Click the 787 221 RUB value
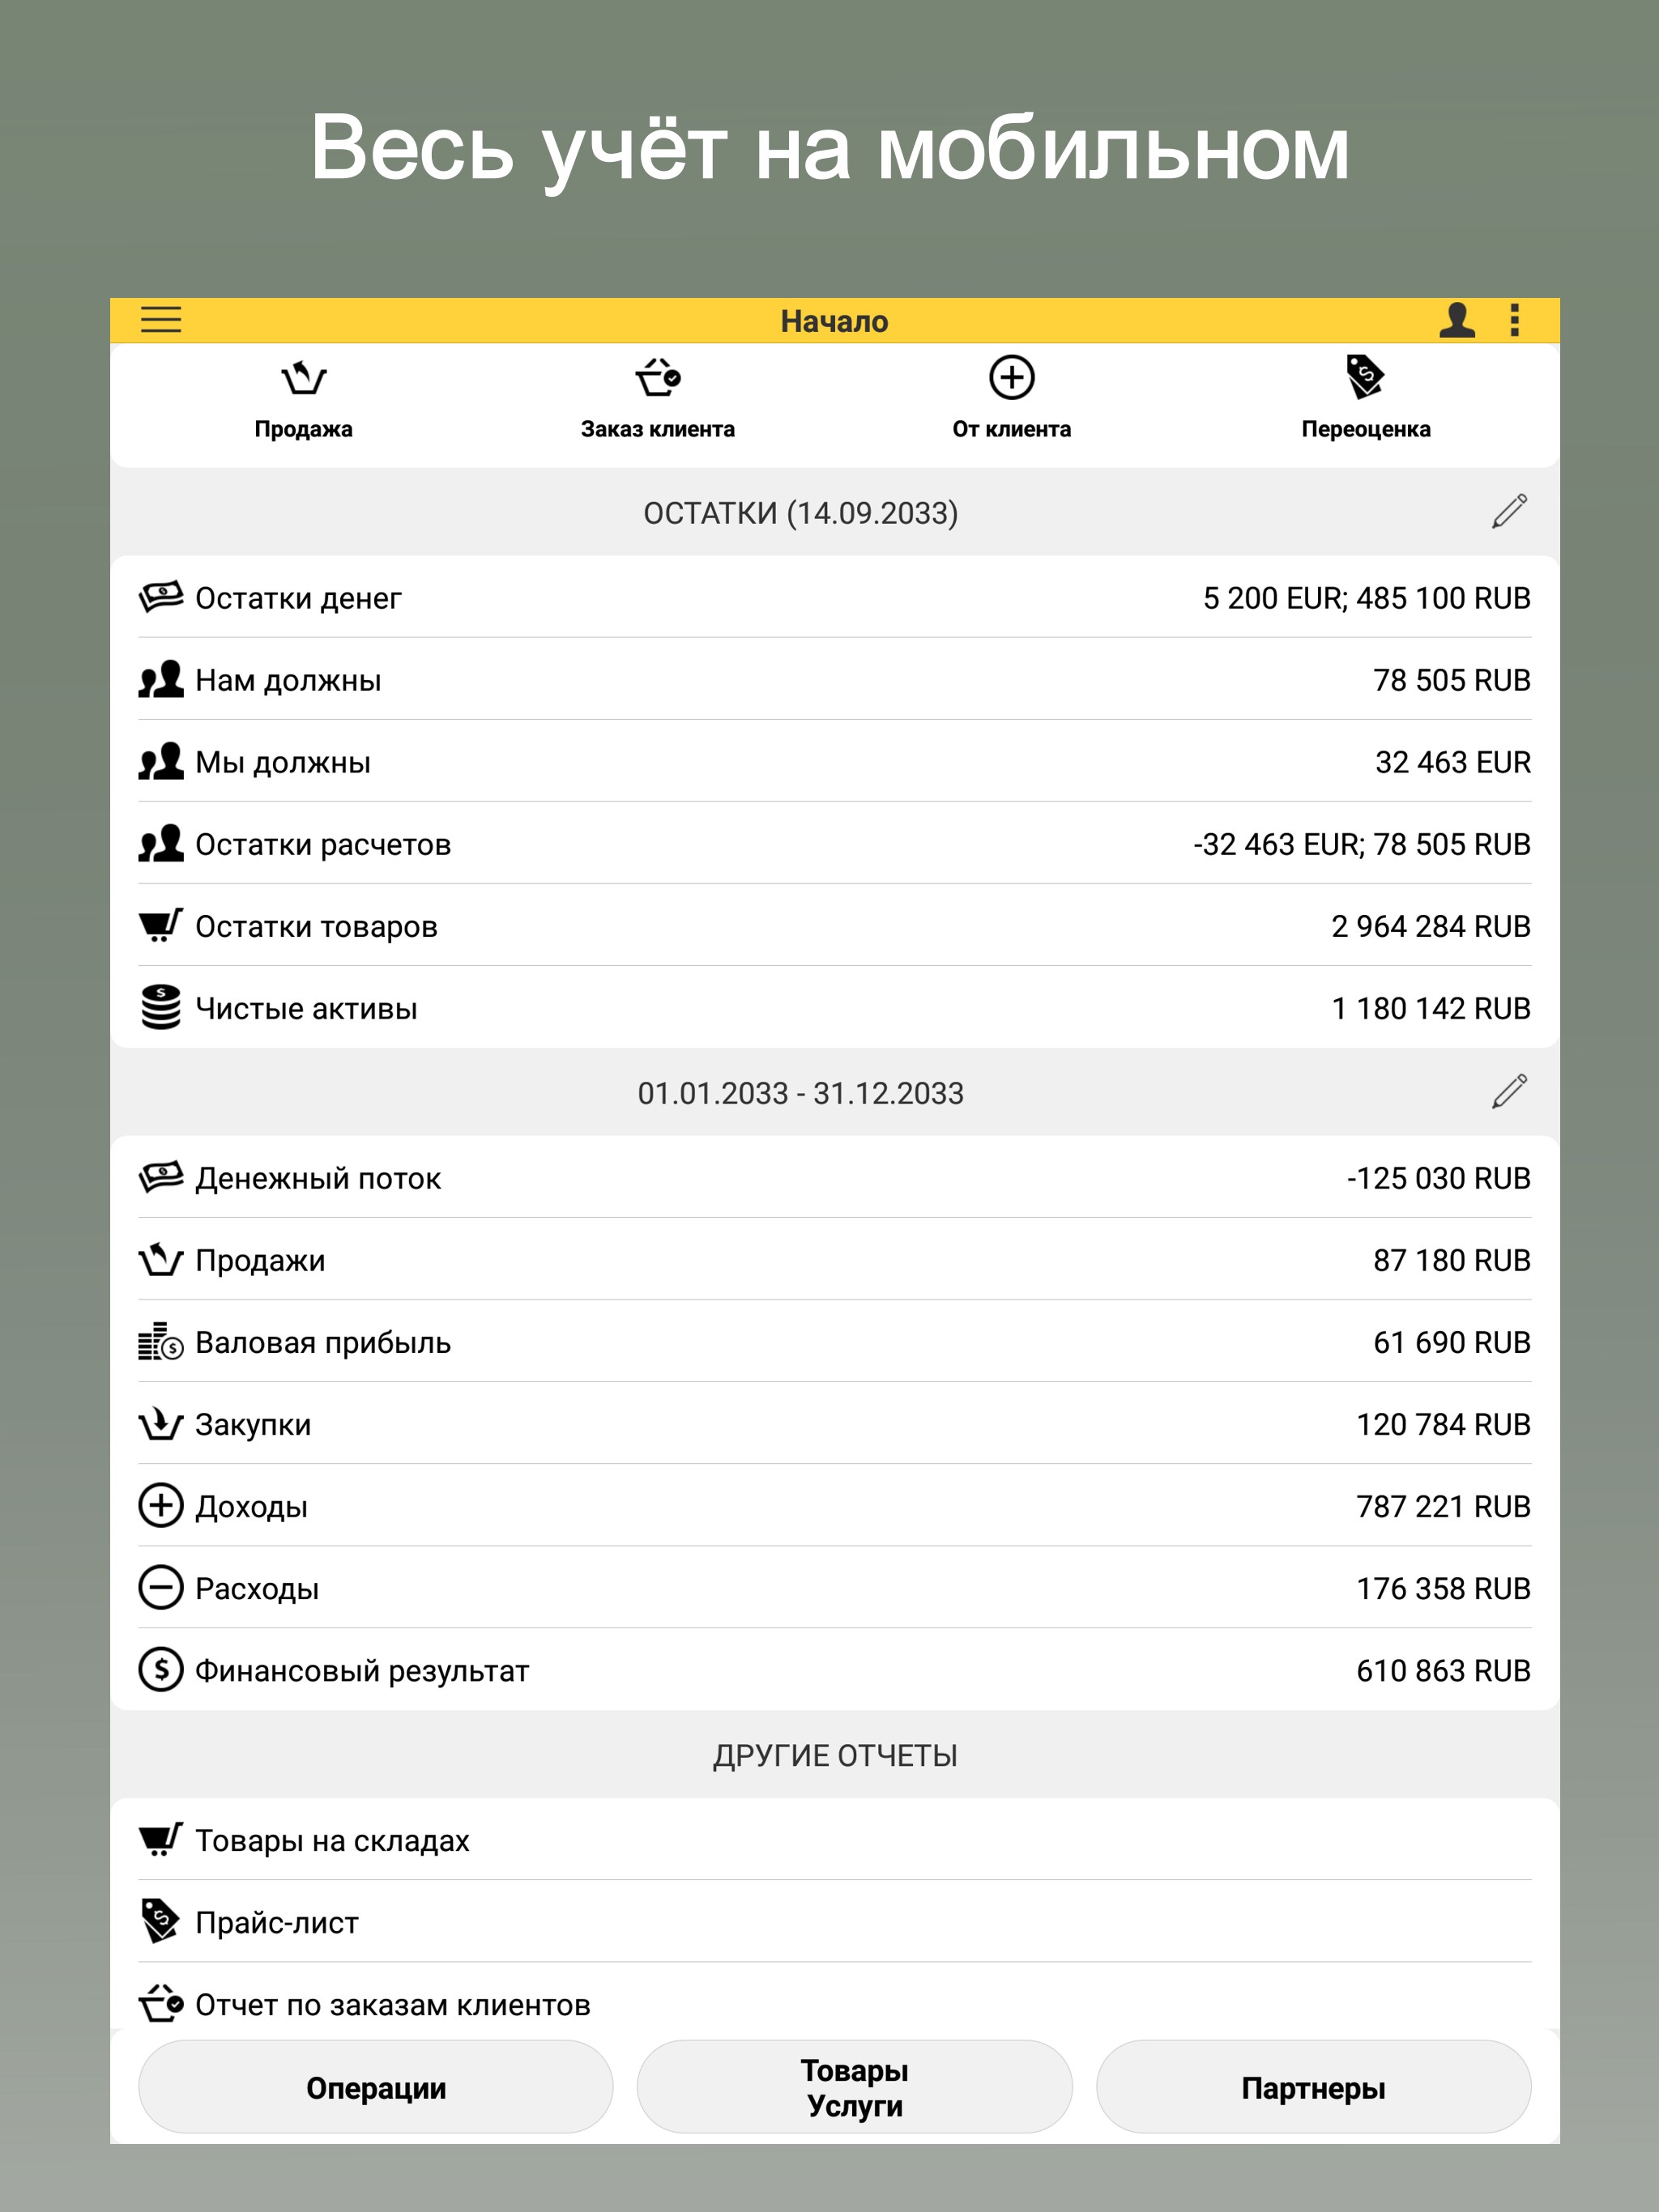1659x2212 pixels. (1444, 1506)
